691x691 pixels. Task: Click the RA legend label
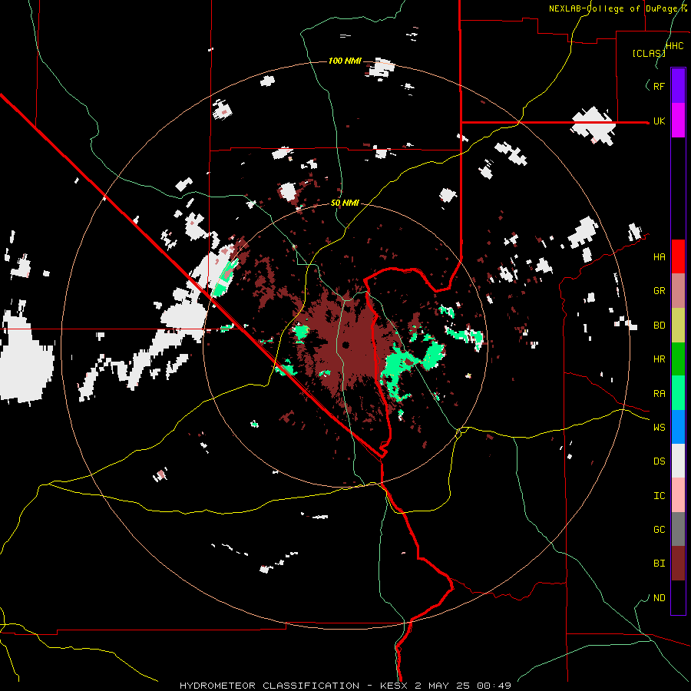[x=659, y=394]
